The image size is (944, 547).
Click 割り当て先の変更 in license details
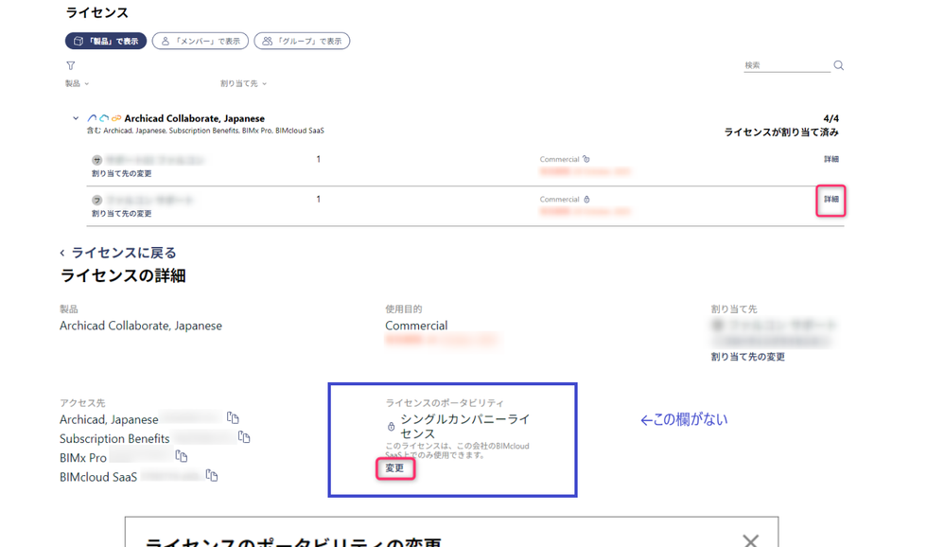click(x=748, y=357)
